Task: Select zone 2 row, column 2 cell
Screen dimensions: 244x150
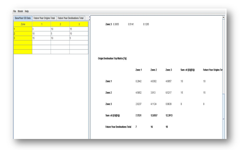Action: (60, 33)
